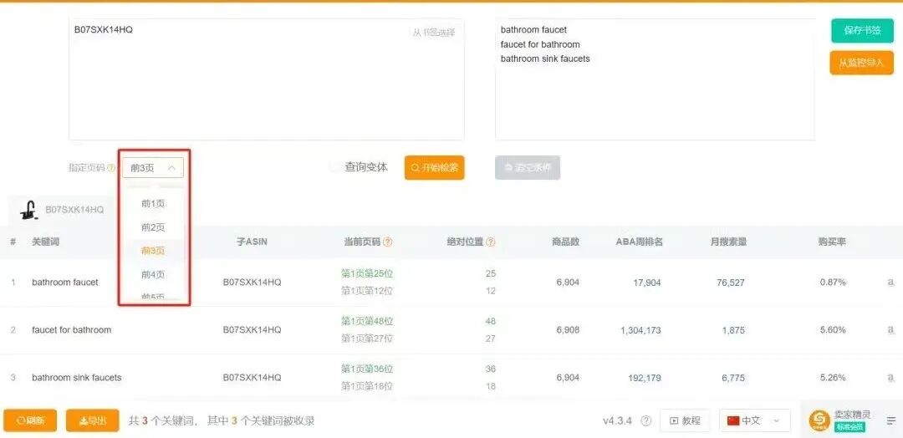Click sub-ASIN B07SXK14HQ in bathroom faucet row
The width and height of the screenshot is (903, 438).
pyautogui.click(x=253, y=283)
